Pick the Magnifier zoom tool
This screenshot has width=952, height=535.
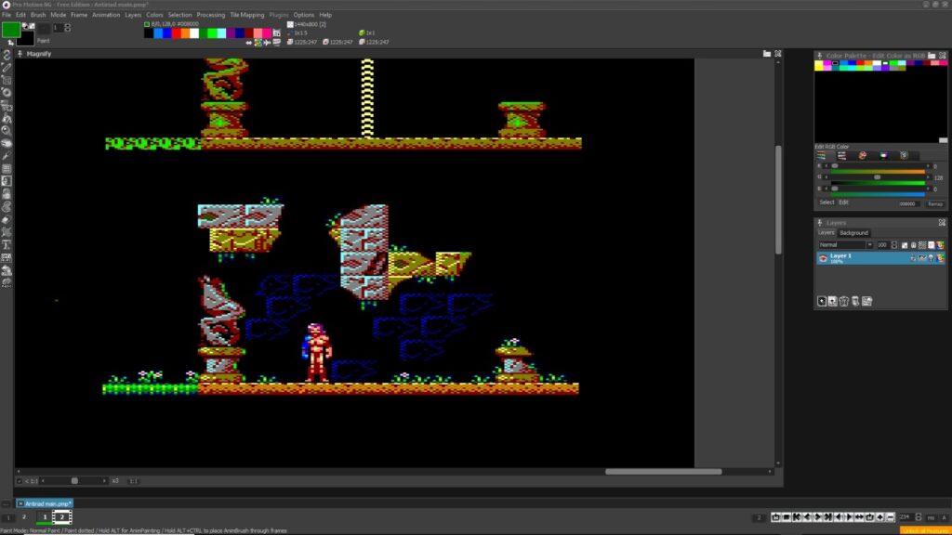point(7,130)
